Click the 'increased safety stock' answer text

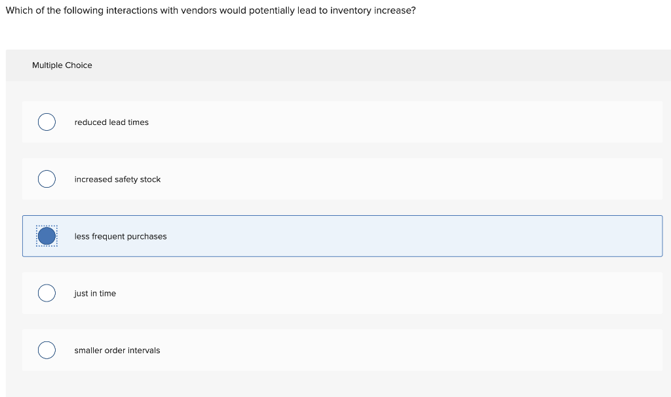click(x=117, y=179)
